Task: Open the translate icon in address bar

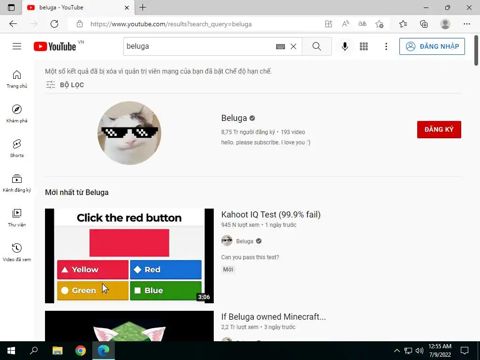Action: [x=362, y=24]
